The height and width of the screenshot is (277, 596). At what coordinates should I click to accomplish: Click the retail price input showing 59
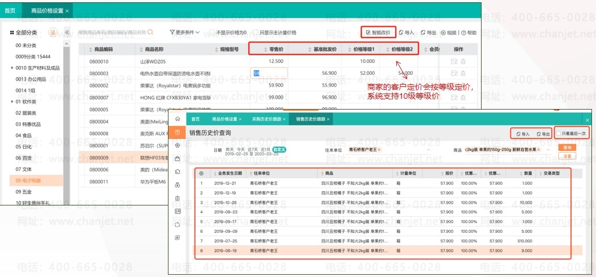pos(269,73)
